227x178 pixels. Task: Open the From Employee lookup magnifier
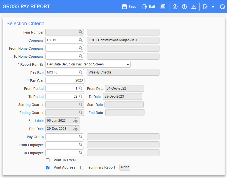81,144
